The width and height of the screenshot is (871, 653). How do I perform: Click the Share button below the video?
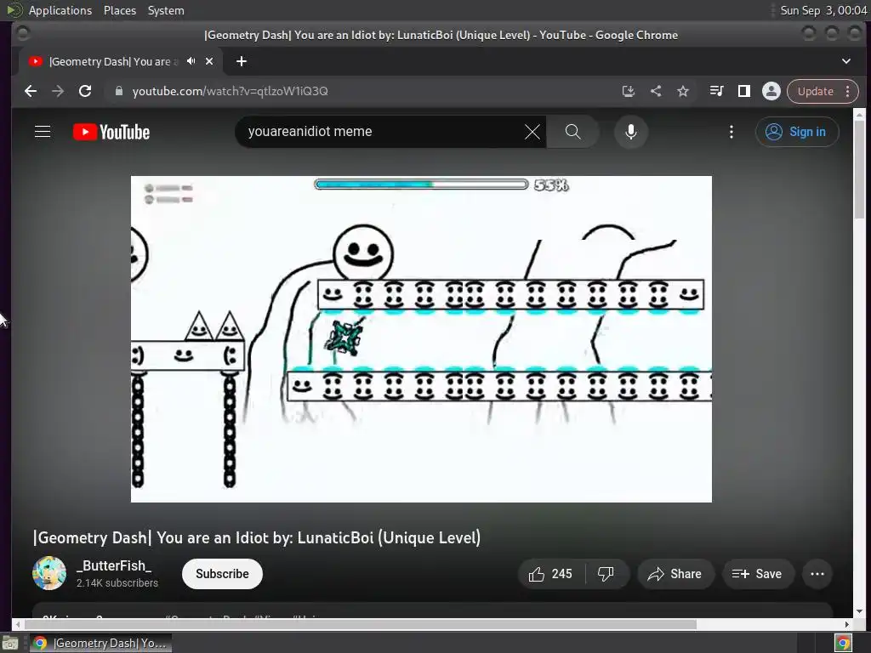[675, 574]
